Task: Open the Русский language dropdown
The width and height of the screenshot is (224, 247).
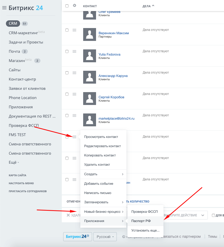Action: click(x=105, y=237)
